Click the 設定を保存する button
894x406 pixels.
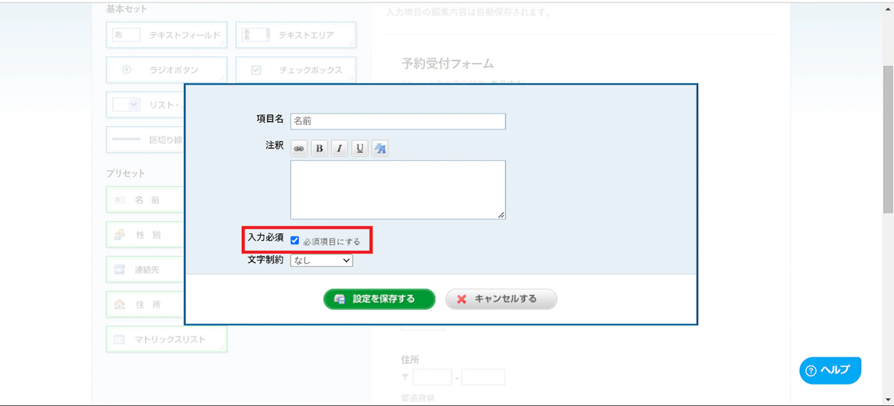tap(379, 299)
